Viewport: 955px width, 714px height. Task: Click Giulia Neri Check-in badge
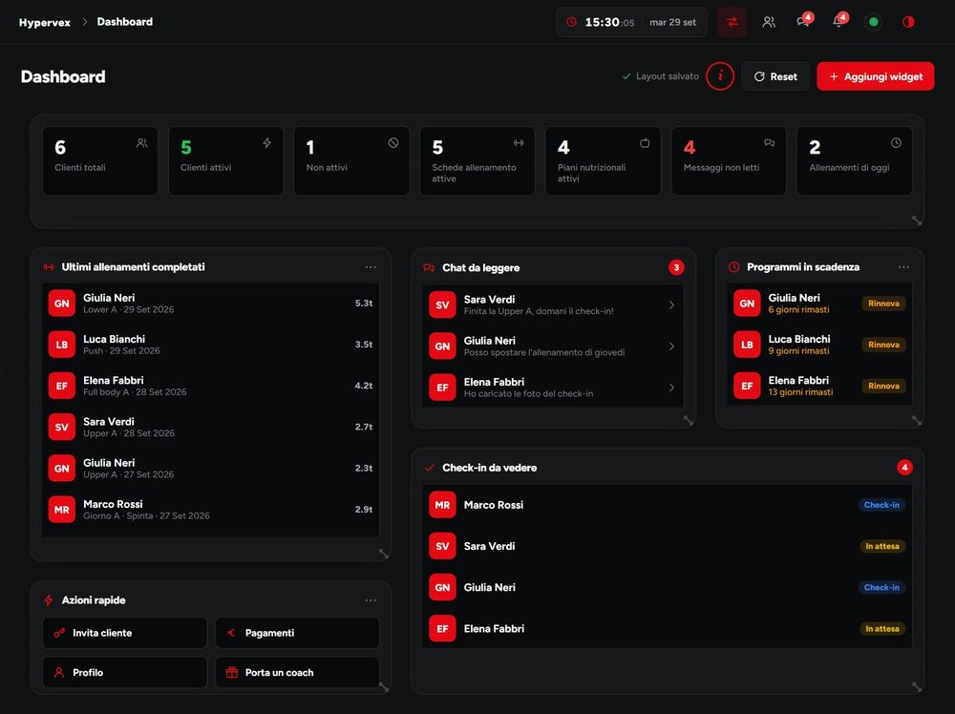[881, 587]
